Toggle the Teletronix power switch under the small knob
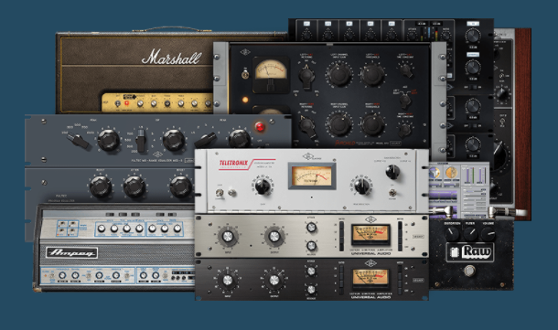This screenshot has width=558, height=330. pos(392,193)
